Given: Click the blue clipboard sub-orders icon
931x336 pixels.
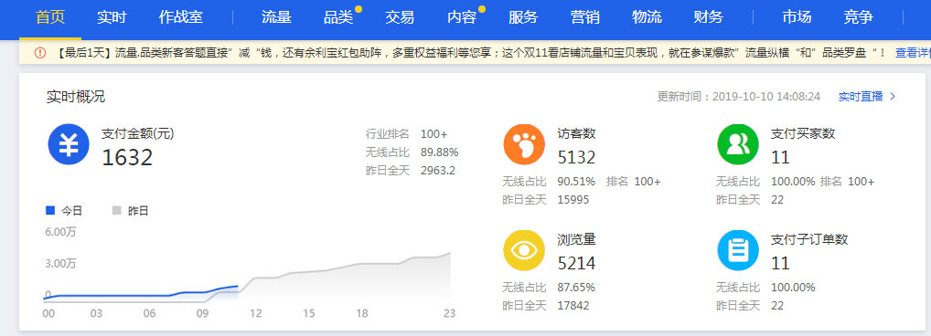Looking at the screenshot, I should coord(738,251).
